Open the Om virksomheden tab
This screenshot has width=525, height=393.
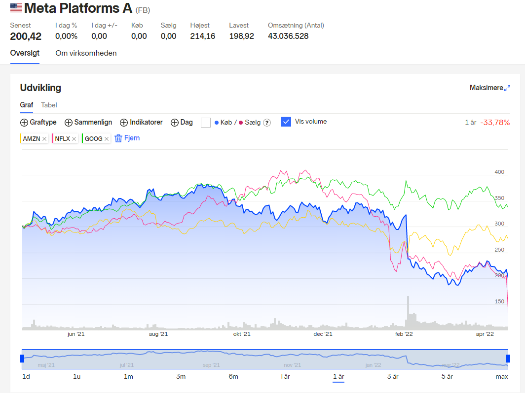coord(86,53)
